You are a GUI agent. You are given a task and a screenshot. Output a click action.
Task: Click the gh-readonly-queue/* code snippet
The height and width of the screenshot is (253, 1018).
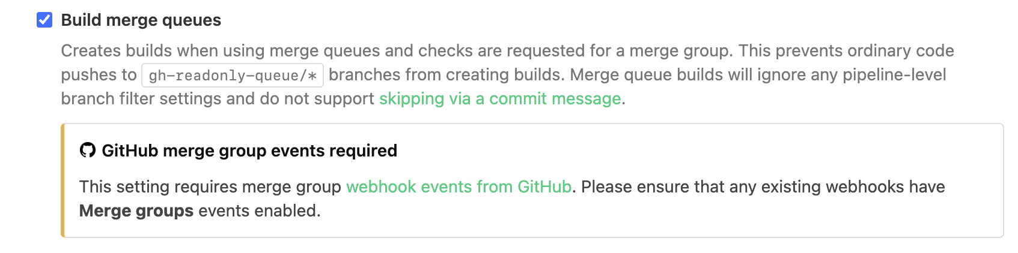(x=233, y=76)
